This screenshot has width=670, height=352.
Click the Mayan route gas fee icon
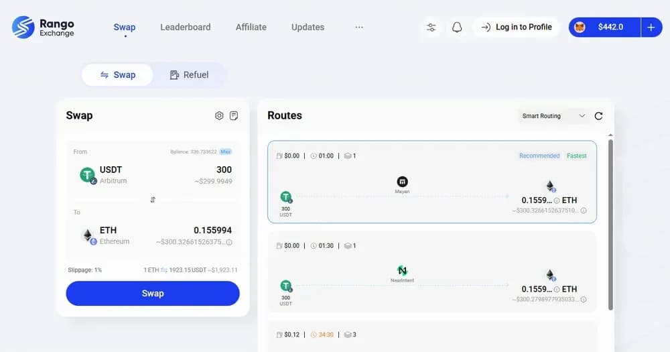pos(279,156)
